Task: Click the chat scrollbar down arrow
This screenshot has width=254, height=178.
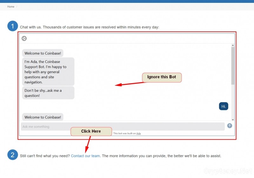Action: (x=233, y=120)
